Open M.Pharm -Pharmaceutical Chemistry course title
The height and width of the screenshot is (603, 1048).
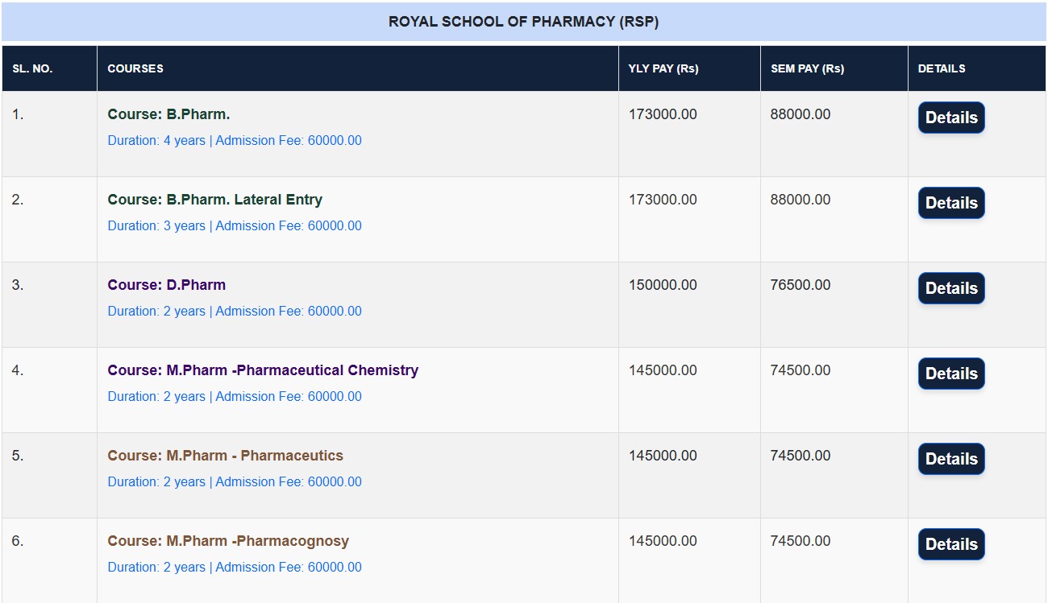[263, 370]
